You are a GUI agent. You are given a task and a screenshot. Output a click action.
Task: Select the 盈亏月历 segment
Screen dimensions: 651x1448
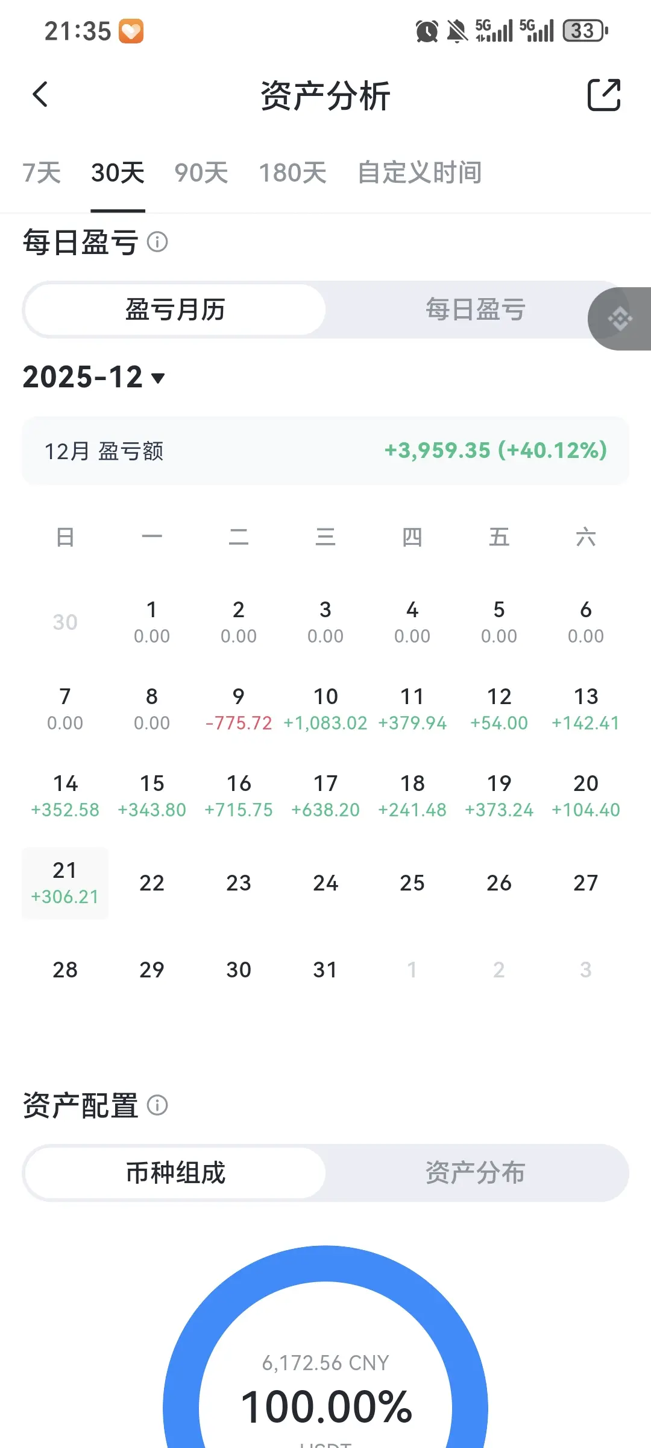point(175,310)
